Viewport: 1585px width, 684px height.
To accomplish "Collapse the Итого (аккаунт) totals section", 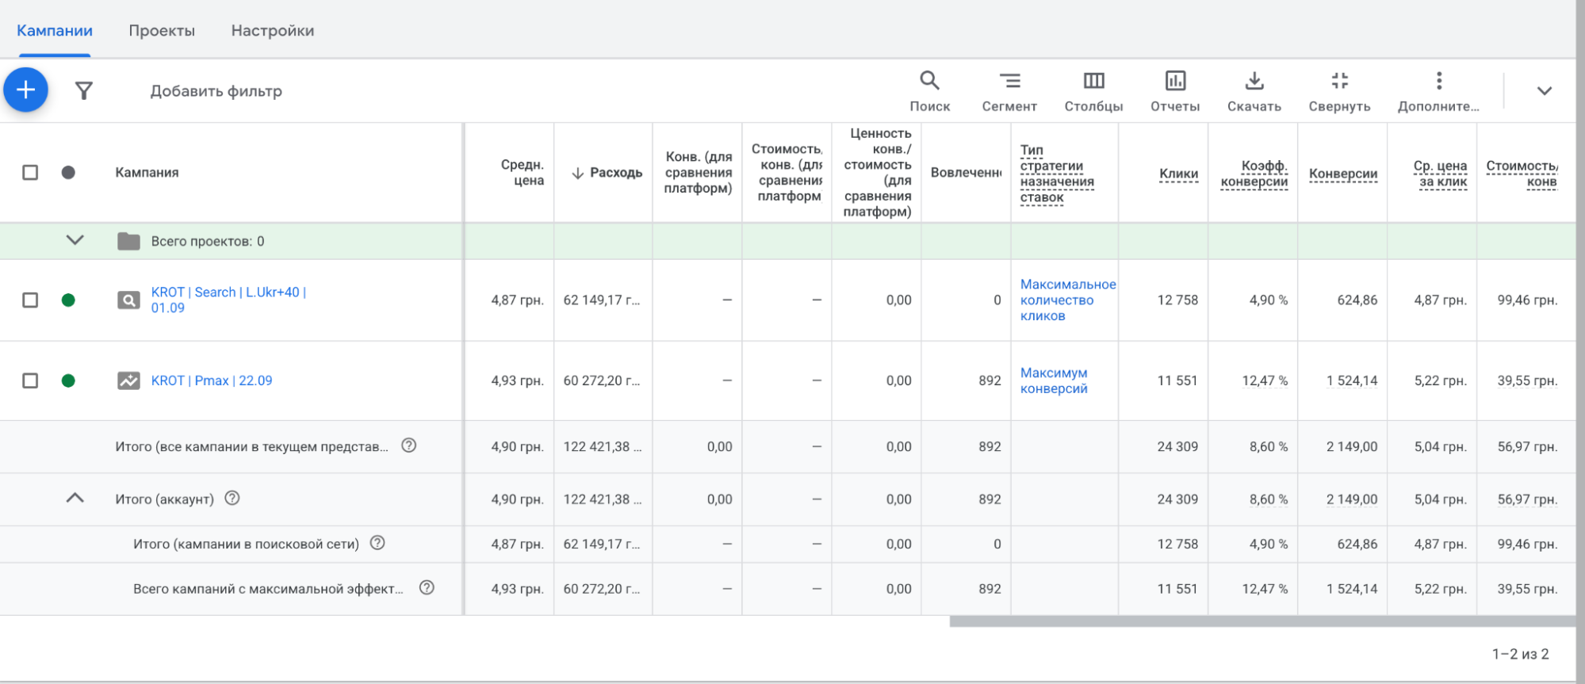I will tap(75, 499).
